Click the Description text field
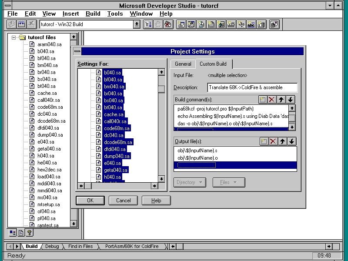 pyautogui.click(x=252, y=87)
